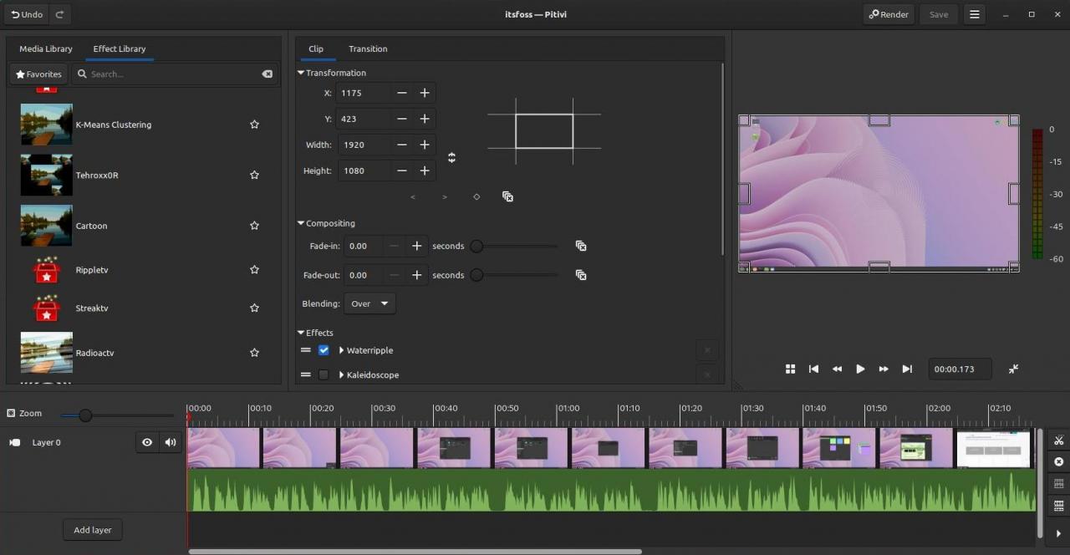The width and height of the screenshot is (1070, 555).
Task: Go to the previous keyframe arrow
Action: tap(413, 197)
